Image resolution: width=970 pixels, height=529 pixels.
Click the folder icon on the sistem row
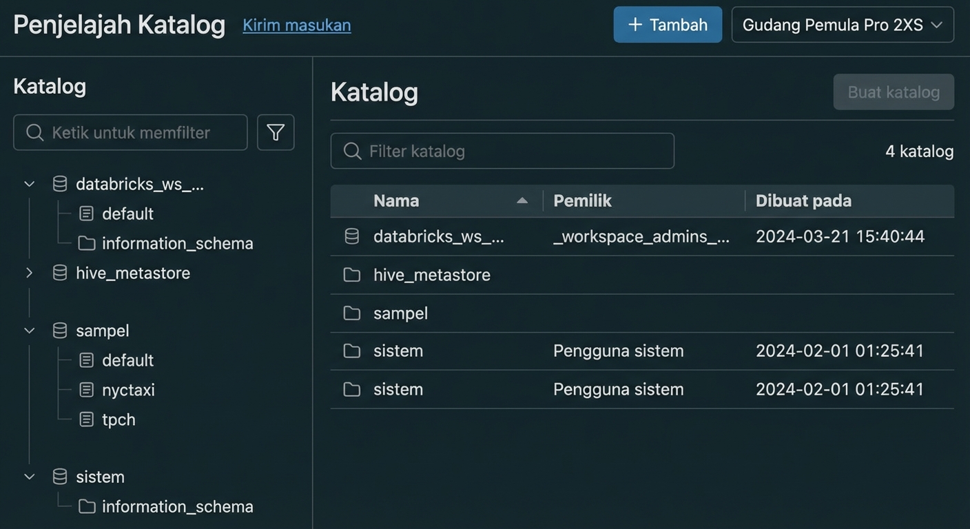click(x=351, y=351)
